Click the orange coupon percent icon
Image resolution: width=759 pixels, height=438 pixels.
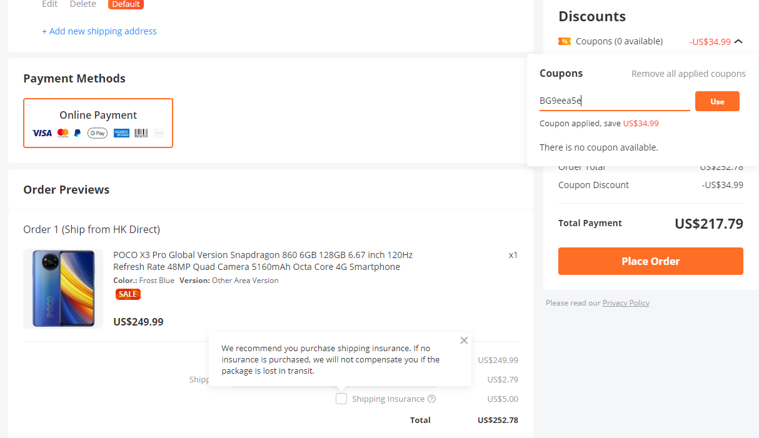pos(565,41)
